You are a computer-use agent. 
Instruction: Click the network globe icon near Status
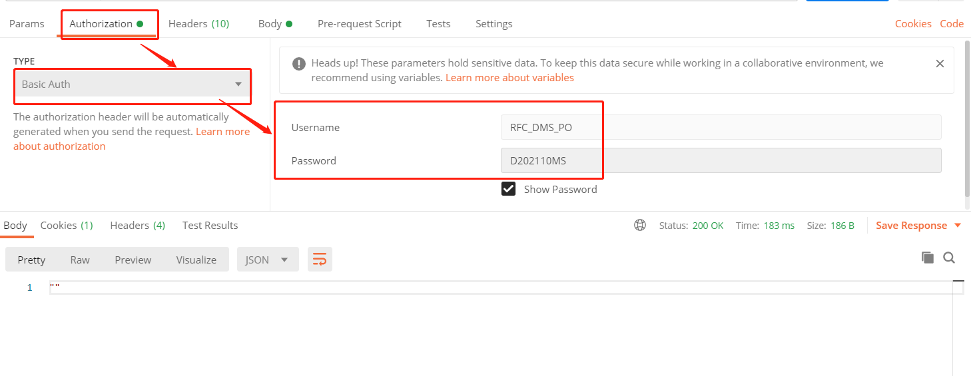640,226
